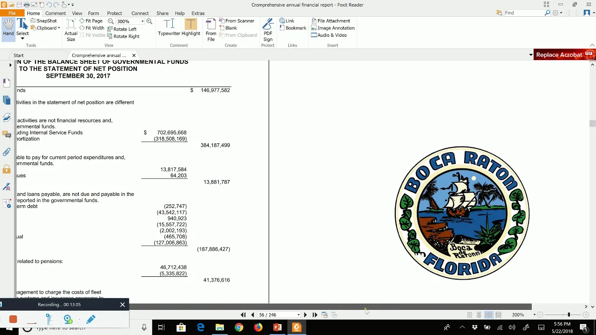The width and height of the screenshot is (596, 335).
Task: Open the security lock panel
Action: [7, 169]
